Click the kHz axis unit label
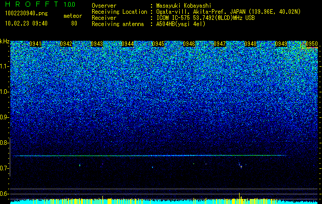 tap(5, 41)
